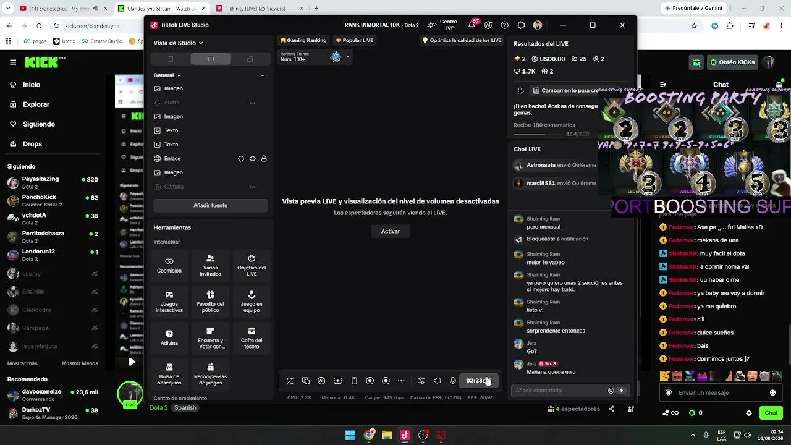Image resolution: width=791 pixels, height=445 pixels.
Task: Open the Cofre del tesoro tool
Action: 252,337
